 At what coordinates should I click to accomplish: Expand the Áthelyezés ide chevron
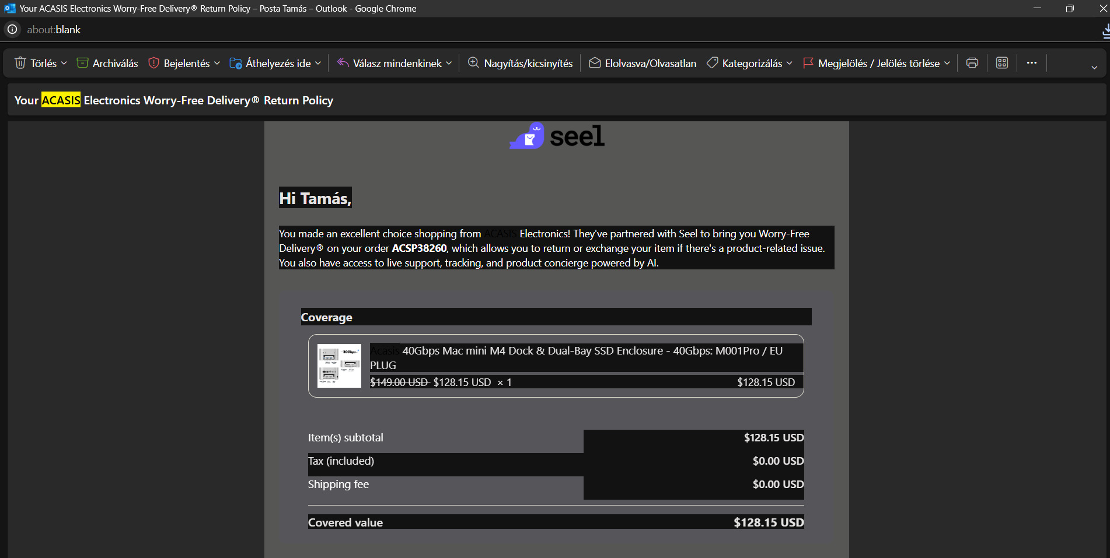318,63
